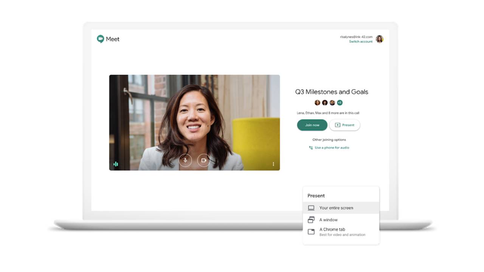The height and width of the screenshot is (272, 484).
Task: Click 'Other joining options' text
Action: [x=329, y=140]
